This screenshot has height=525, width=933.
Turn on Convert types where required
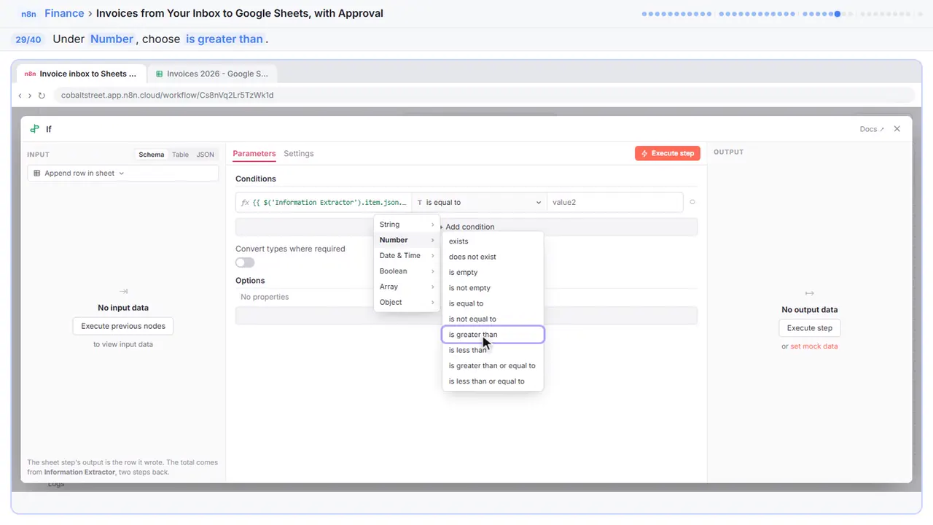pyautogui.click(x=245, y=262)
